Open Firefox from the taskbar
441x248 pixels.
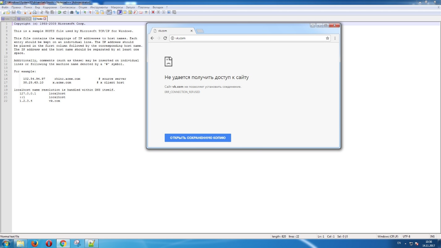[x=35, y=243]
